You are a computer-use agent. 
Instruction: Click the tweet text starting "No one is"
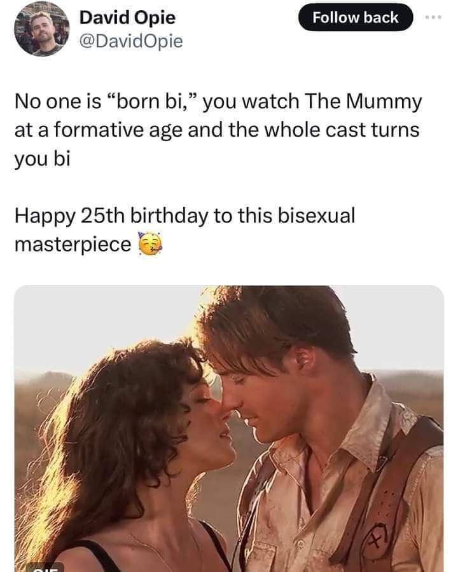[218, 130]
